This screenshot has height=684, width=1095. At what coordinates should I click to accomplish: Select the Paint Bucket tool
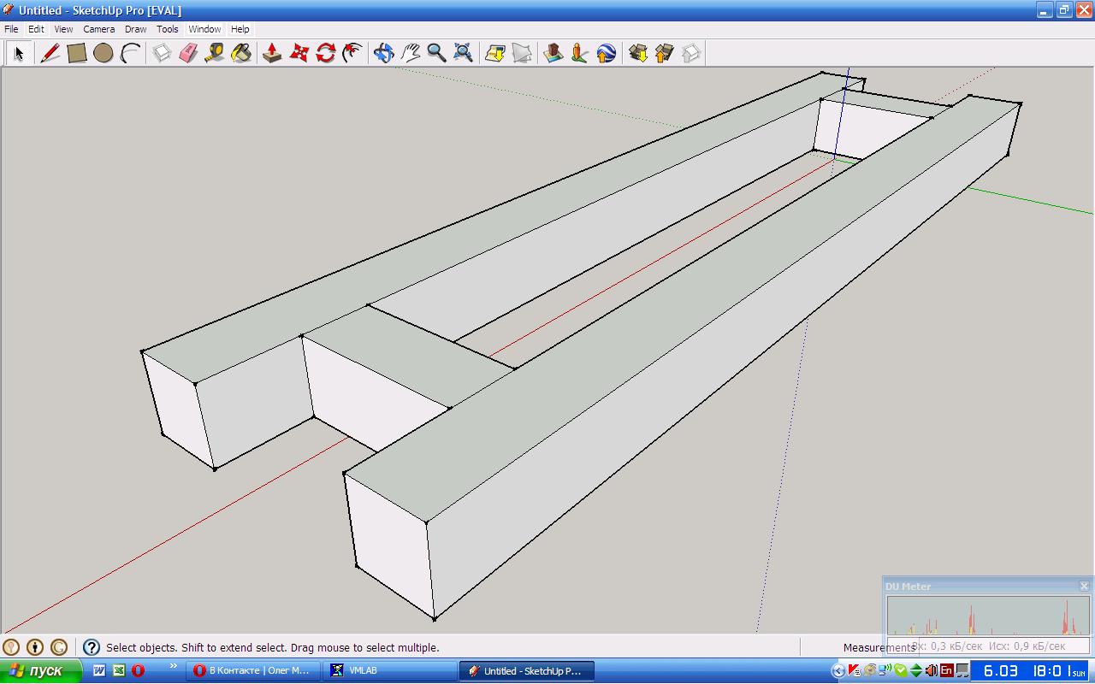coord(241,53)
